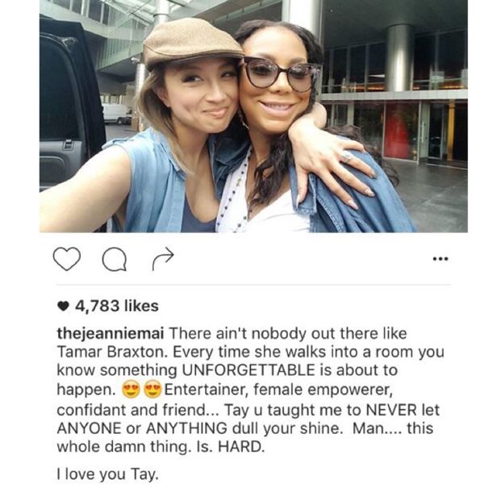The image size is (484, 484).
Task: Open the three-dot more options menu
Action: (x=440, y=259)
